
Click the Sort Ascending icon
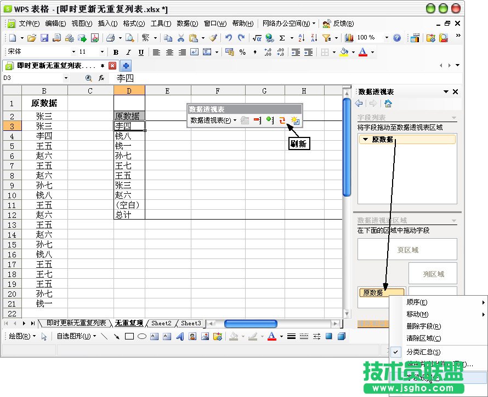[x=301, y=38]
